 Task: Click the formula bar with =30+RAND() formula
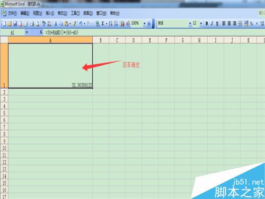coord(154,32)
